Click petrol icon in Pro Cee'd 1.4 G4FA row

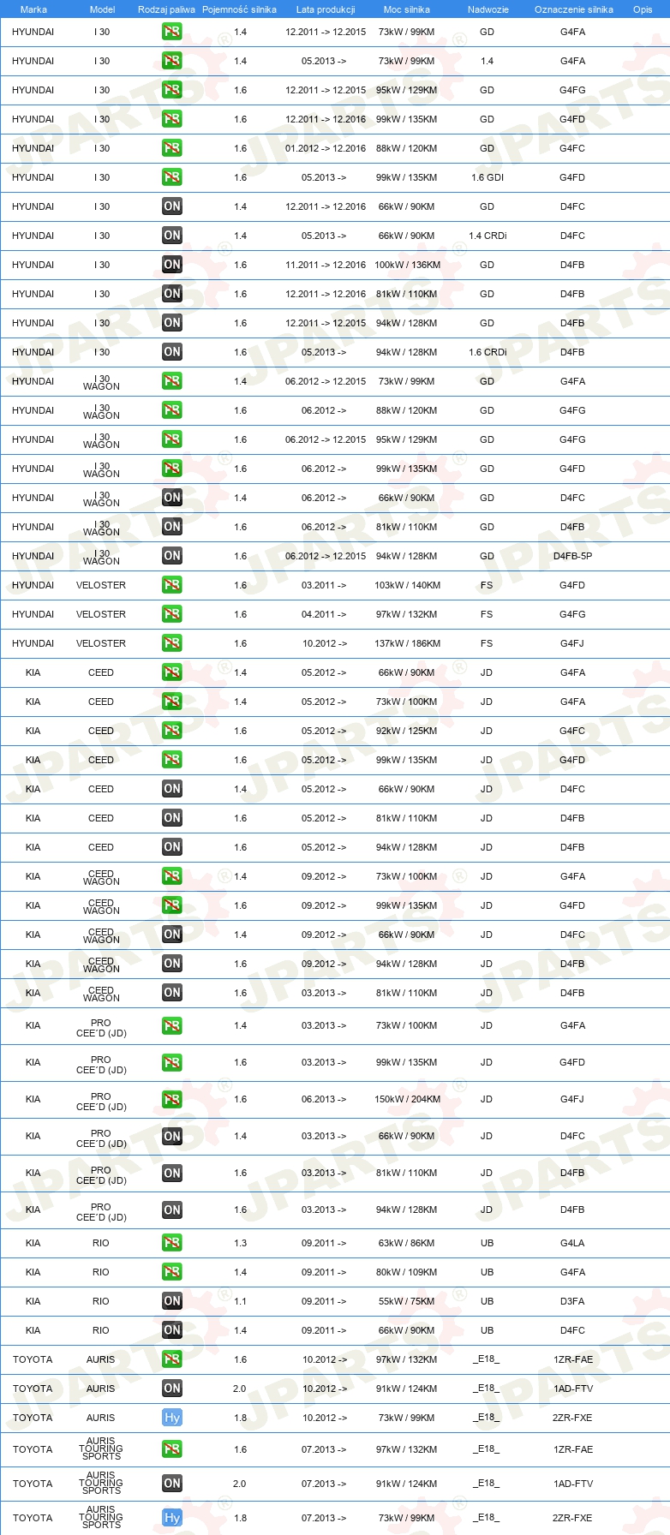click(x=172, y=1025)
